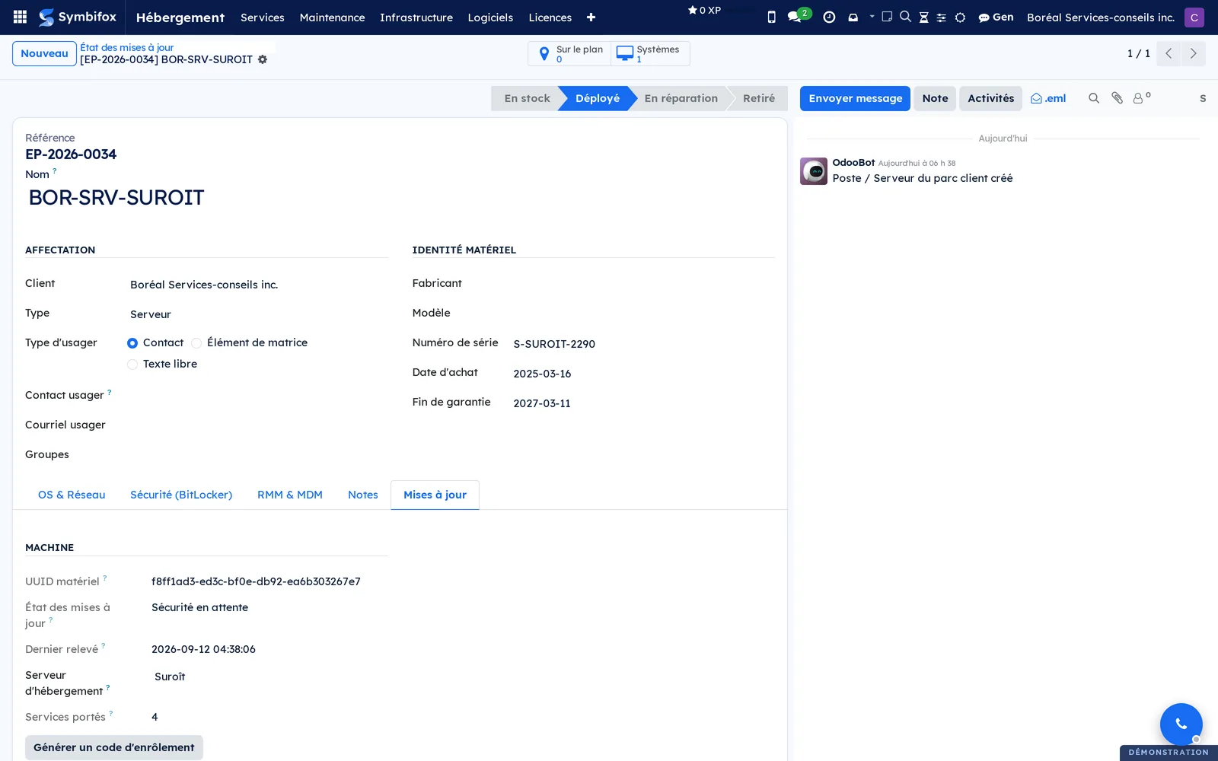Click Envoyer message button
The height and width of the screenshot is (761, 1218).
pyautogui.click(x=855, y=98)
